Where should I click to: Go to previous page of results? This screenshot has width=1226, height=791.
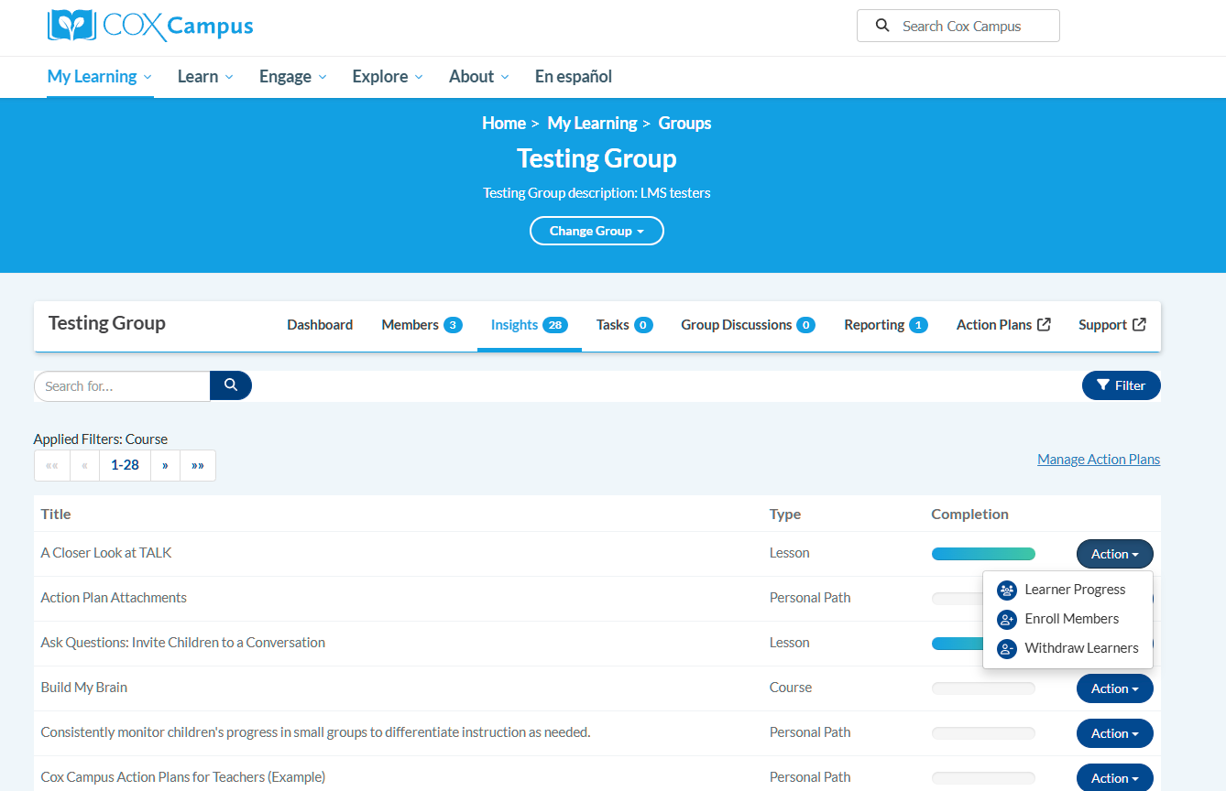click(84, 465)
